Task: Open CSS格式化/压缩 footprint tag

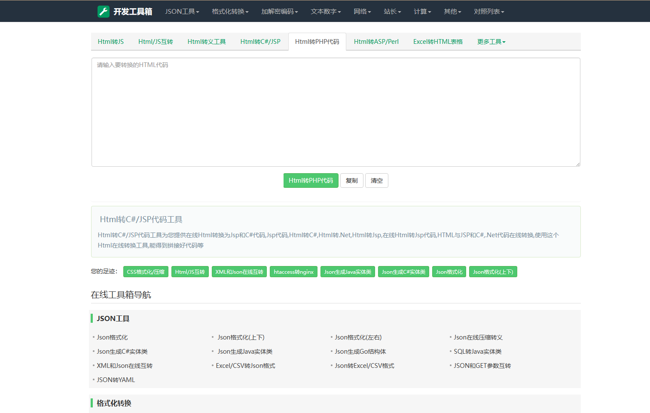Action: point(146,272)
